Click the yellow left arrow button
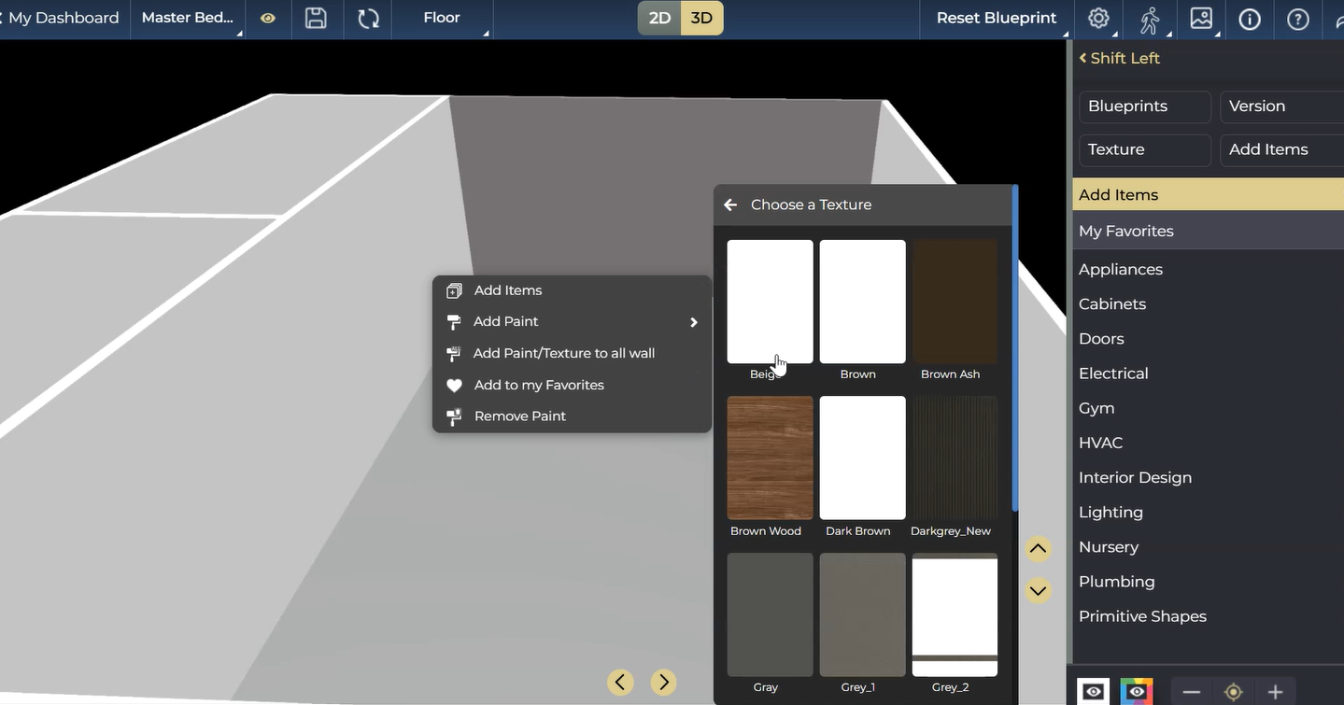 [x=620, y=683]
